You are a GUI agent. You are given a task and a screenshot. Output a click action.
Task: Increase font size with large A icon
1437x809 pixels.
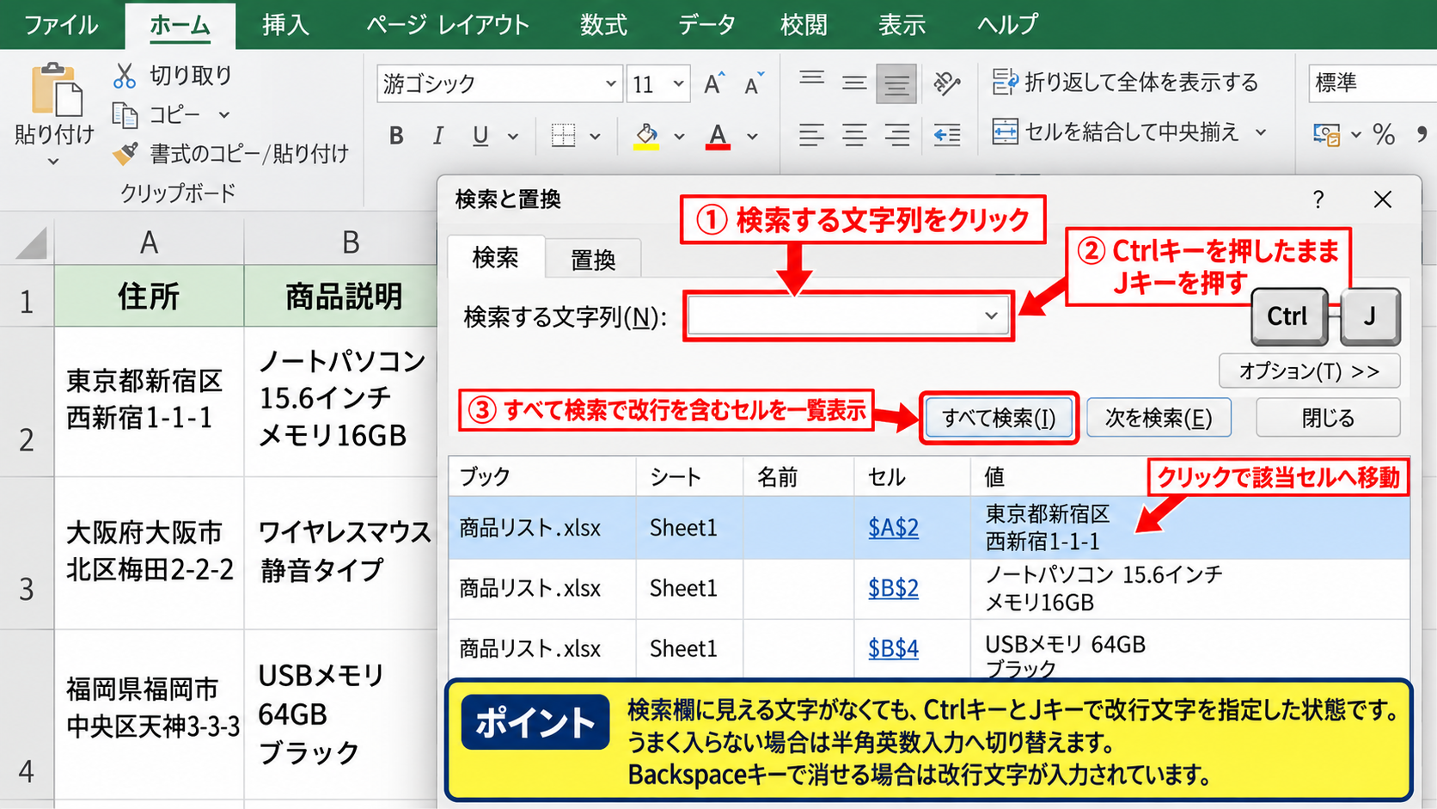click(x=713, y=83)
